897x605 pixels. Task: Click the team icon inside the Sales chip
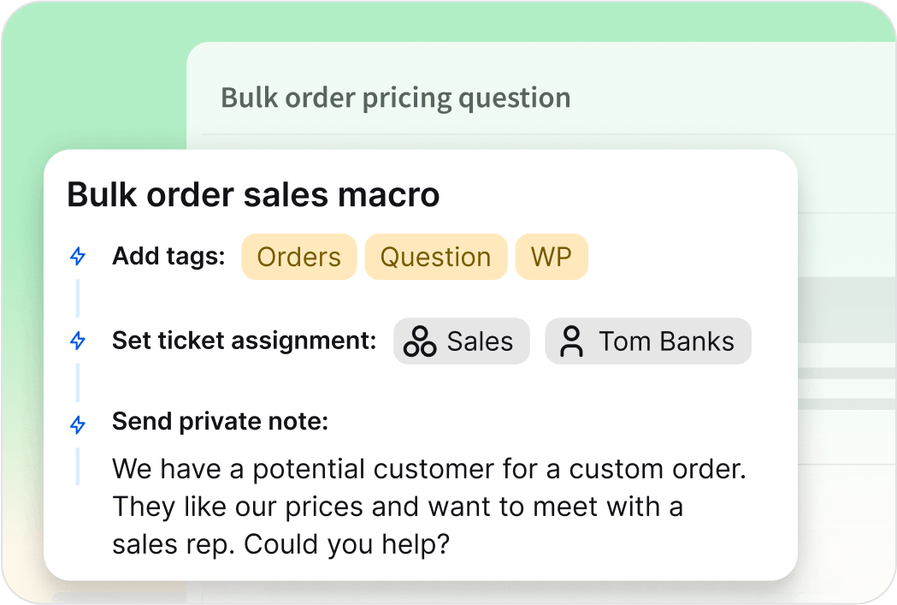click(422, 341)
